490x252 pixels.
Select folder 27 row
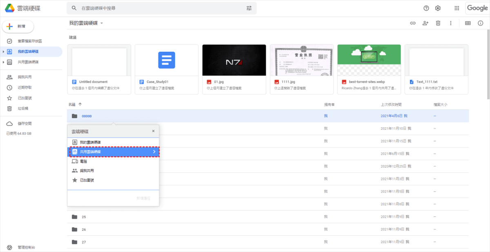click(268, 242)
